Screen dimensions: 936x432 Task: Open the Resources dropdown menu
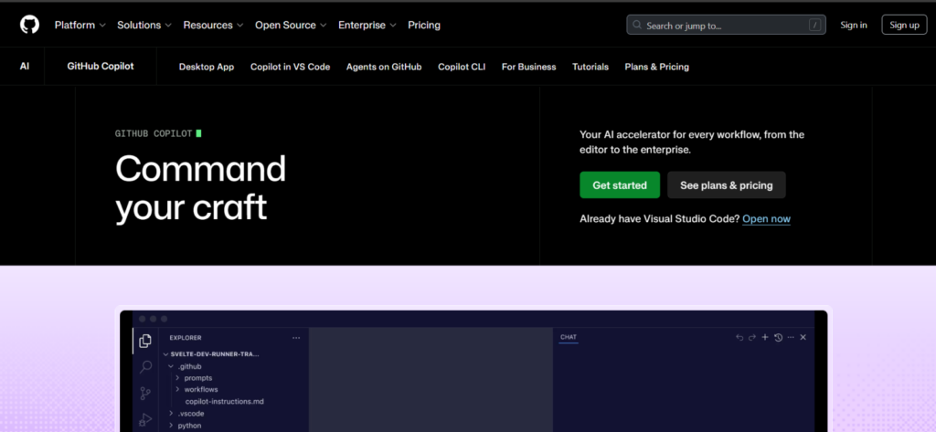pos(213,25)
